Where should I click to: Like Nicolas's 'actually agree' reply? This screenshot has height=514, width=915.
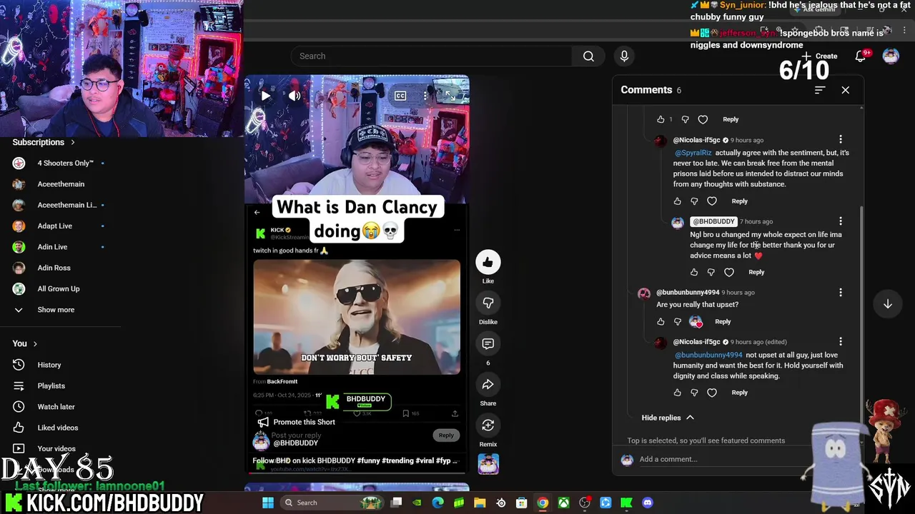(x=678, y=201)
